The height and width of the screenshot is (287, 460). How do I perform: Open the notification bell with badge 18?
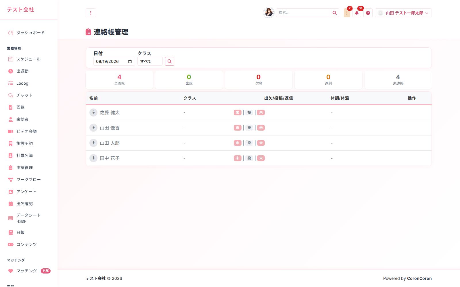(357, 13)
